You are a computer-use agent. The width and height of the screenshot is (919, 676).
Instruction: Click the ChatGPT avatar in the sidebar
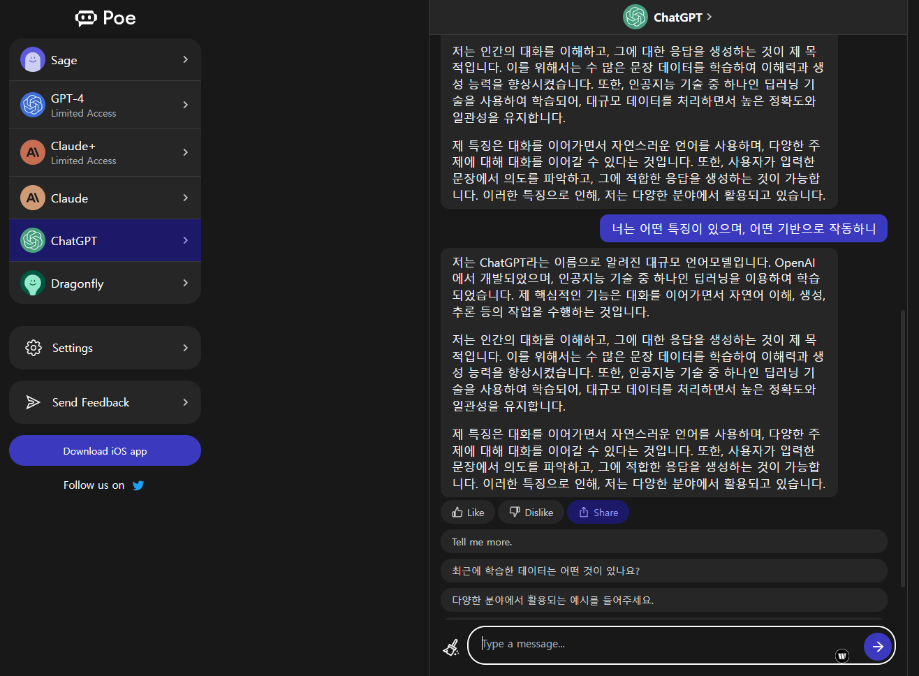pyautogui.click(x=33, y=240)
